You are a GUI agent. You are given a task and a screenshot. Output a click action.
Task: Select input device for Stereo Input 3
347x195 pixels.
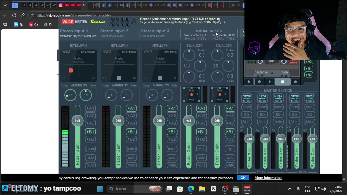[x=153, y=36]
